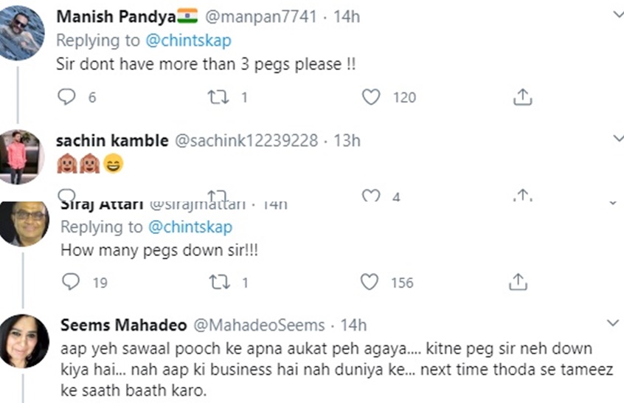Like Manish Pandya's 3 pegs tweet

pyautogui.click(x=371, y=97)
